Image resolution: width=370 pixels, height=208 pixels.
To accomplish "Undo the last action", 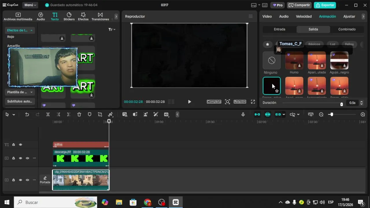I will click(27, 114).
